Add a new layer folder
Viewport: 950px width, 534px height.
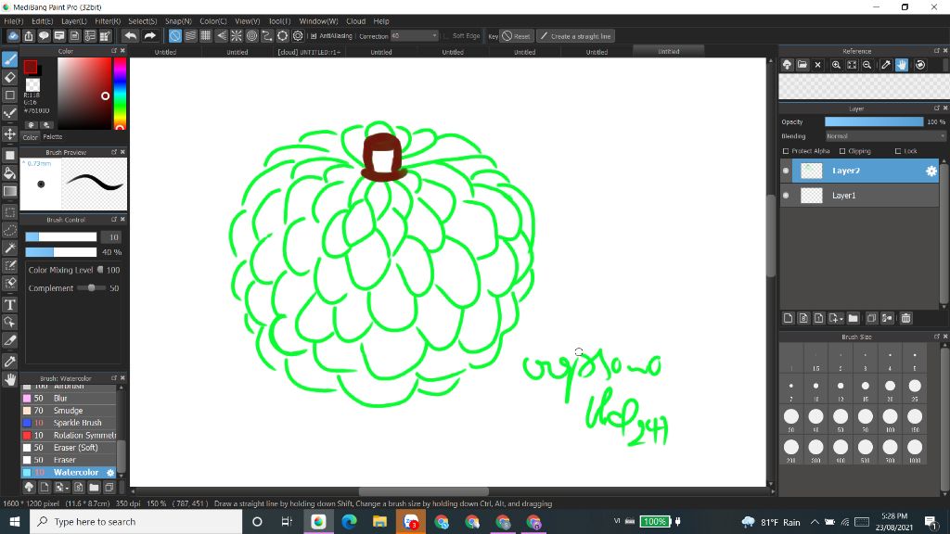click(x=854, y=318)
